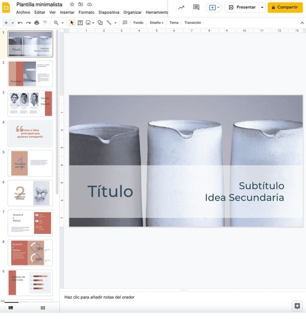
Task: Open new slide layout dropdown arrow
Action: (13, 23)
